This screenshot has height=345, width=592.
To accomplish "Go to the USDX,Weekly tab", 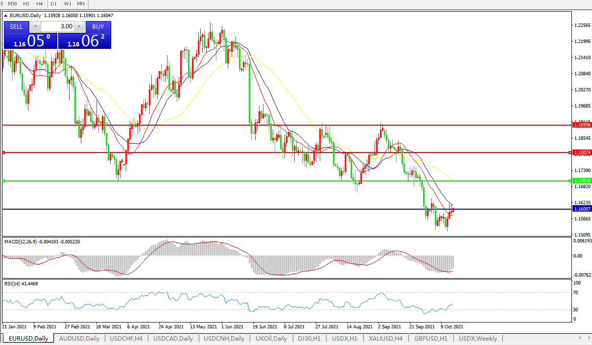I will pos(477,338).
